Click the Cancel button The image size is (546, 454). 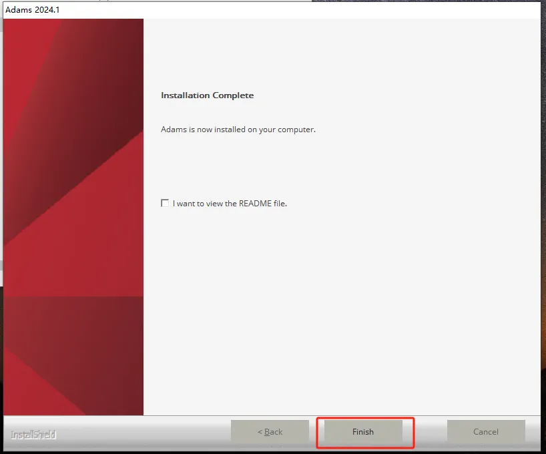point(486,432)
